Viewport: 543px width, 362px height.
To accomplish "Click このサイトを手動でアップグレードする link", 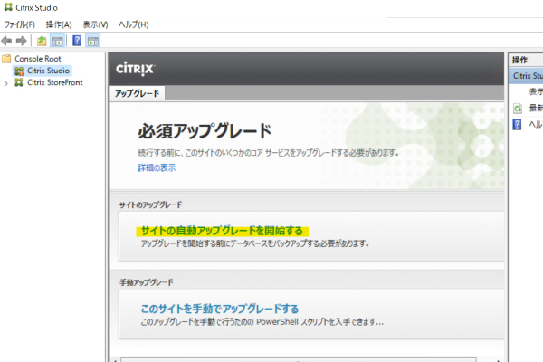I will pos(220,309).
